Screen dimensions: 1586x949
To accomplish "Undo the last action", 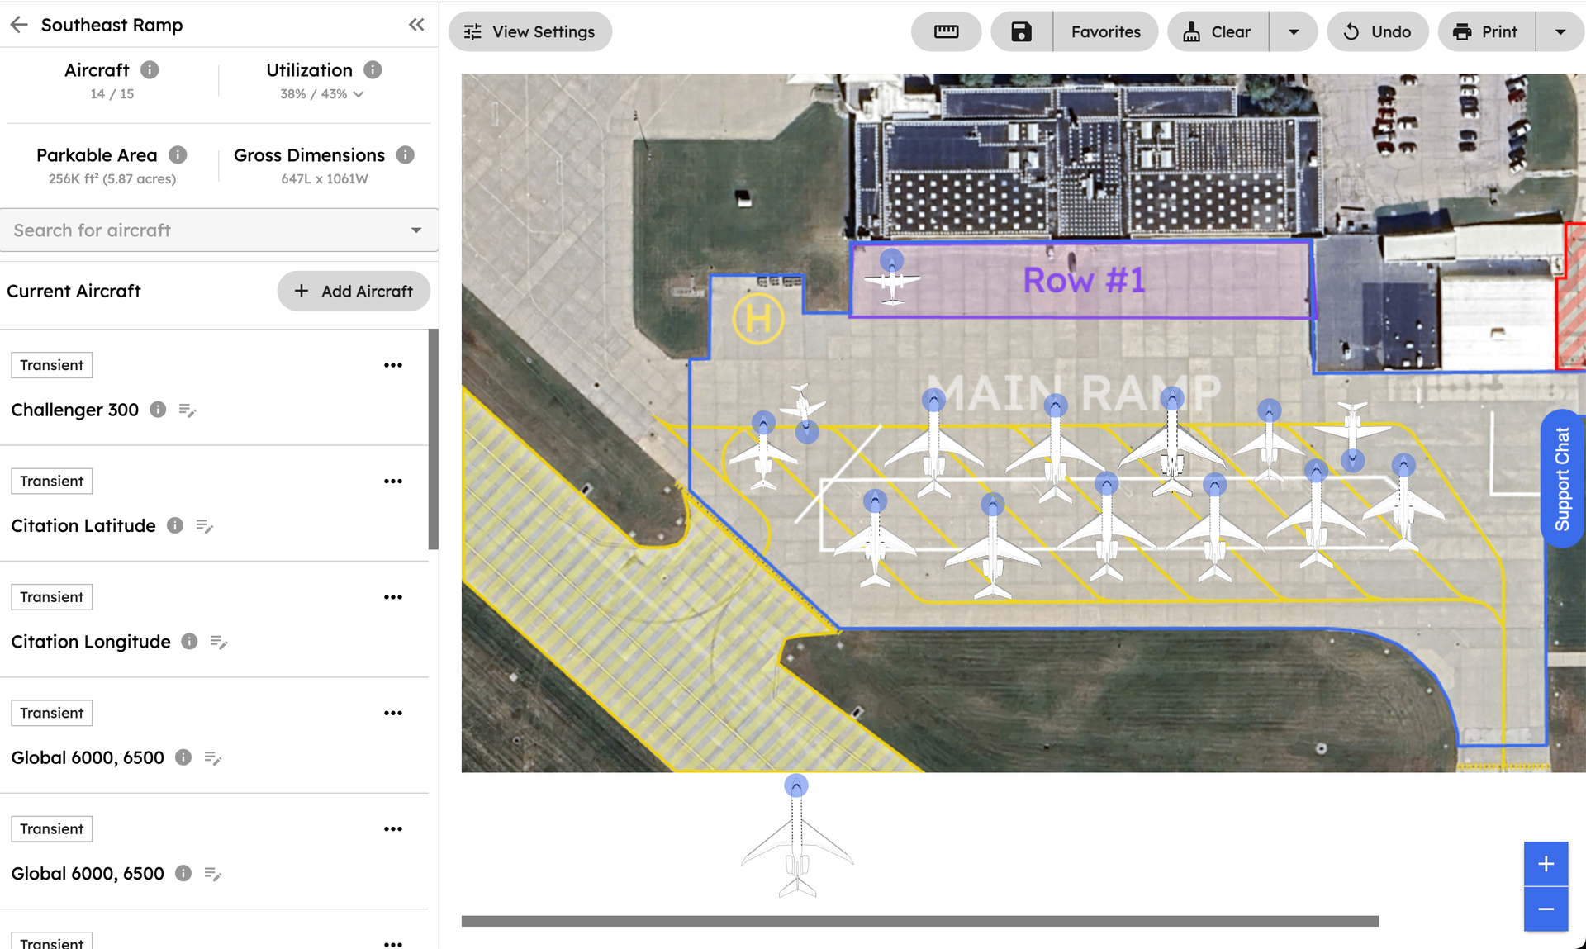I will (x=1377, y=31).
